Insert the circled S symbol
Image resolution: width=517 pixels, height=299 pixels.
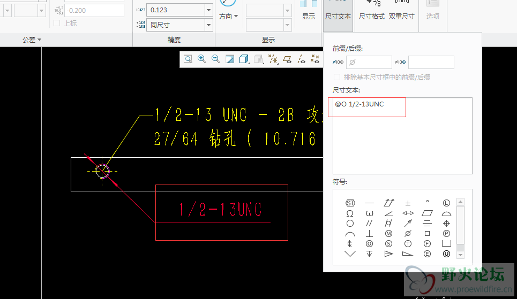(389, 244)
